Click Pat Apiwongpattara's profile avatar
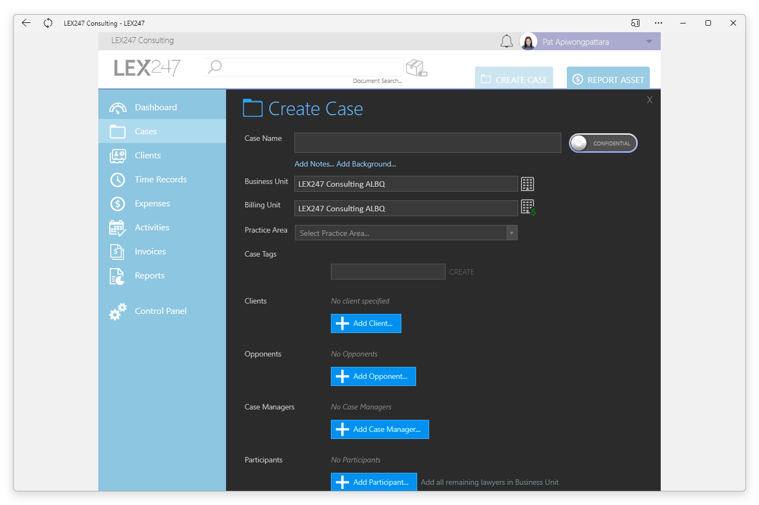Image resolution: width=759 pixels, height=505 pixels. [x=528, y=41]
